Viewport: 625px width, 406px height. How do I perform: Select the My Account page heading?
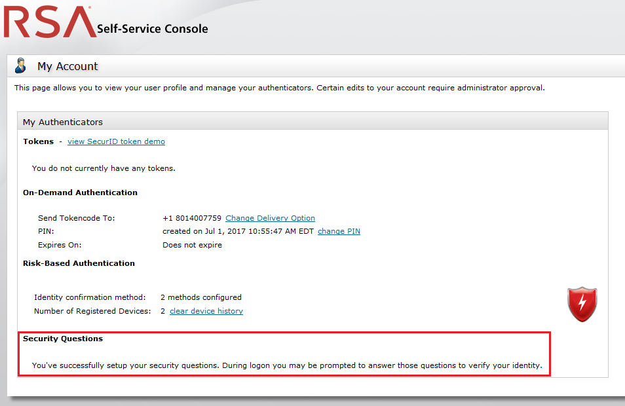[x=67, y=66]
